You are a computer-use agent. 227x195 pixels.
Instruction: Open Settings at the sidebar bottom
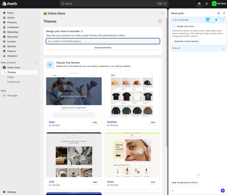tap(12, 192)
